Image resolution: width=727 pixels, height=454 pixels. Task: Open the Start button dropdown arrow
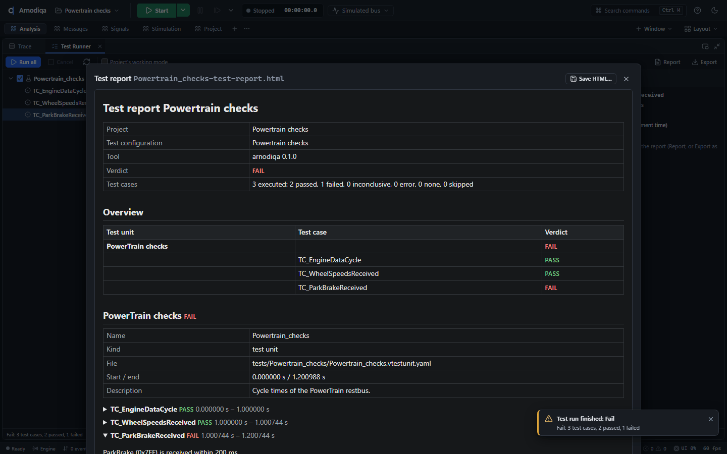[183, 10]
